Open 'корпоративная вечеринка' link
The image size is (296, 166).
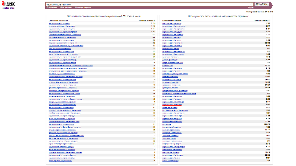coord(172,119)
